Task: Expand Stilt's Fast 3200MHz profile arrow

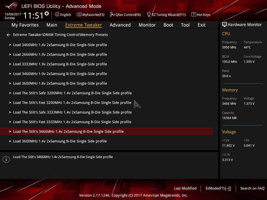Action: click(10, 103)
